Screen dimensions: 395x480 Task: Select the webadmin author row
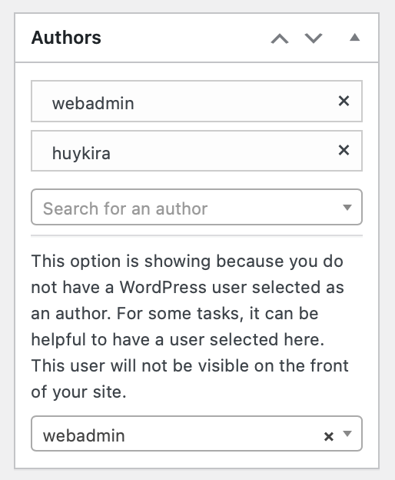tap(197, 102)
